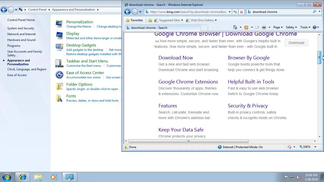Click 'Control Panel Home' in the sidebar
Viewport: 324px width, 182px height.
click(21, 20)
